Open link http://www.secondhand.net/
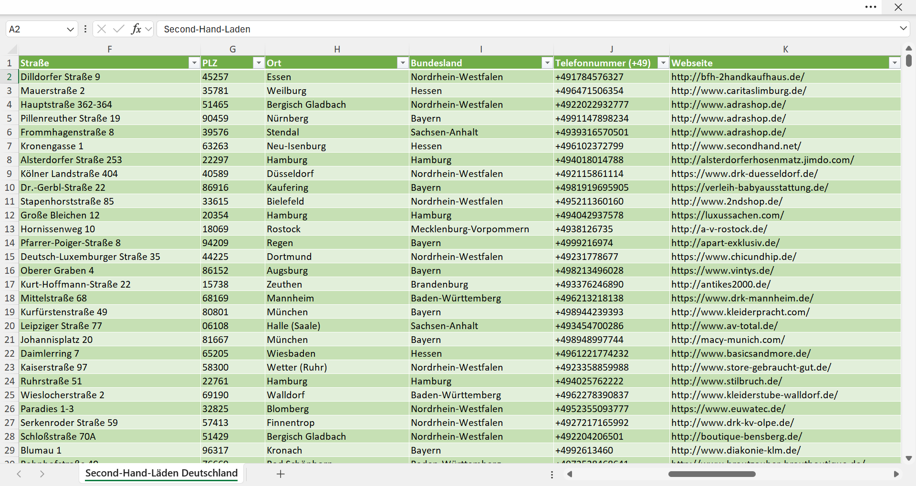 coord(736,146)
